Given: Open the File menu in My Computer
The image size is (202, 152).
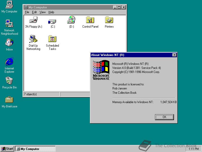Looking at the screenshot, I should click(27, 12).
